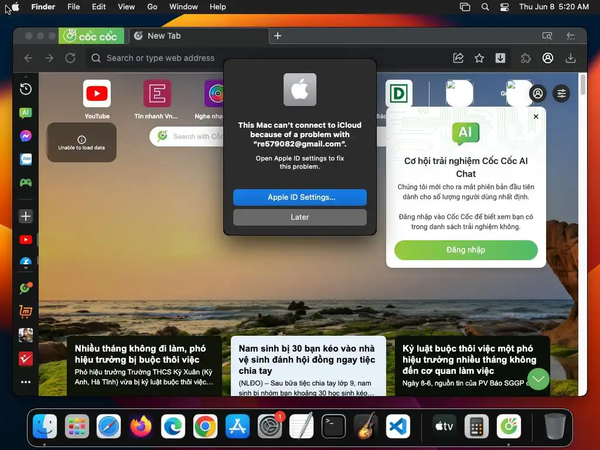Open a new tab with the plus button
The height and width of the screenshot is (450, 600).
(277, 36)
